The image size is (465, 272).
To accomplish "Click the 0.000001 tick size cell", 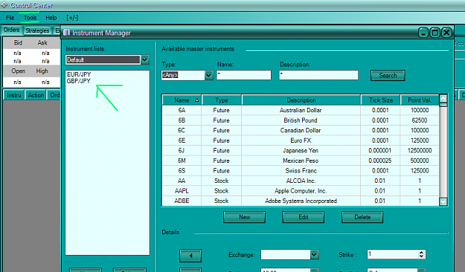I will coord(380,151).
